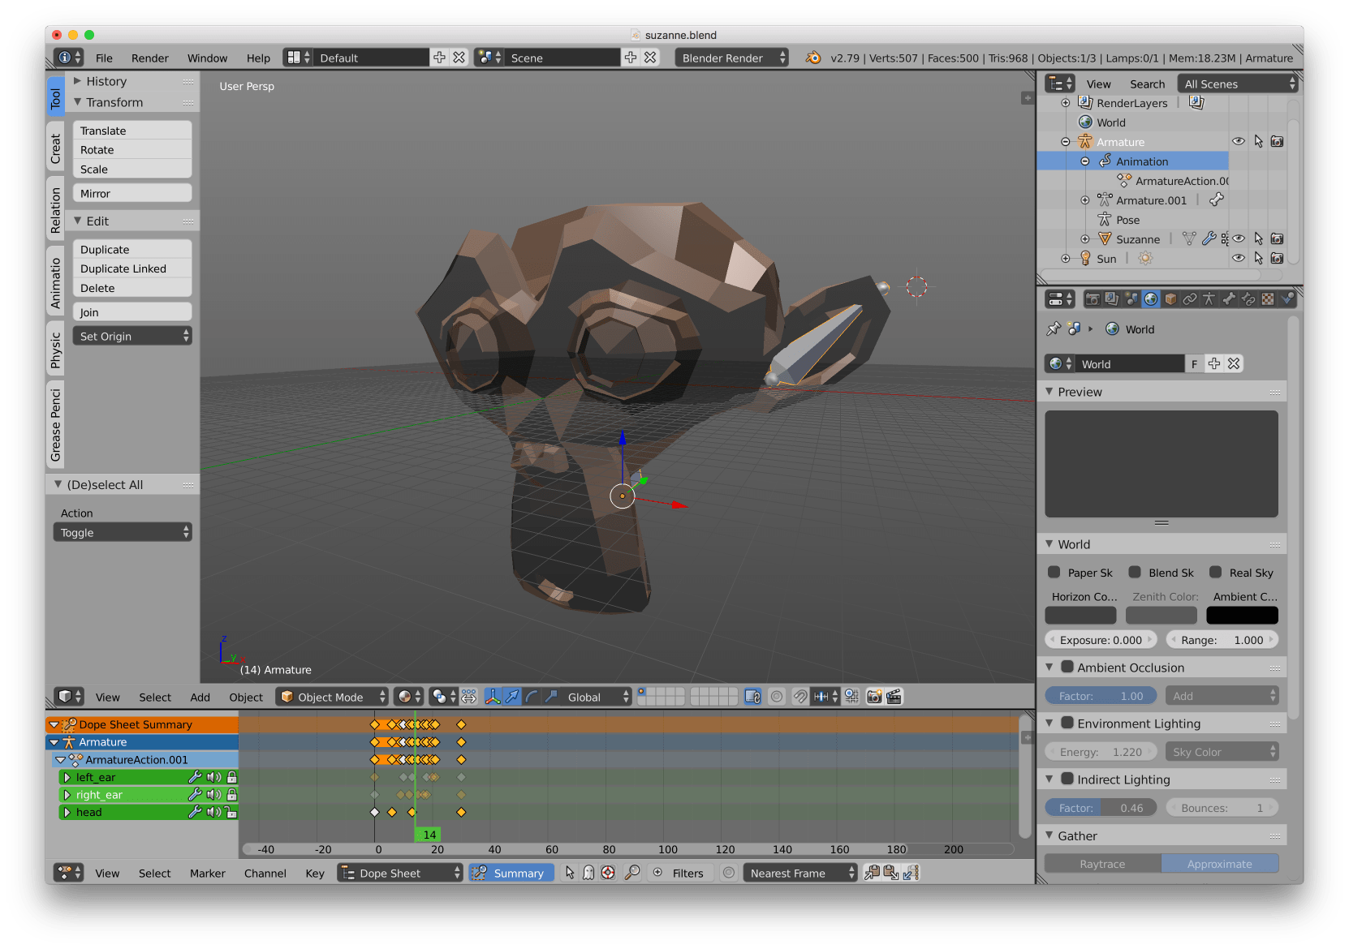Hide the Suzanne object in the outliner
1349x949 pixels.
pyautogui.click(x=1239, y=239)
